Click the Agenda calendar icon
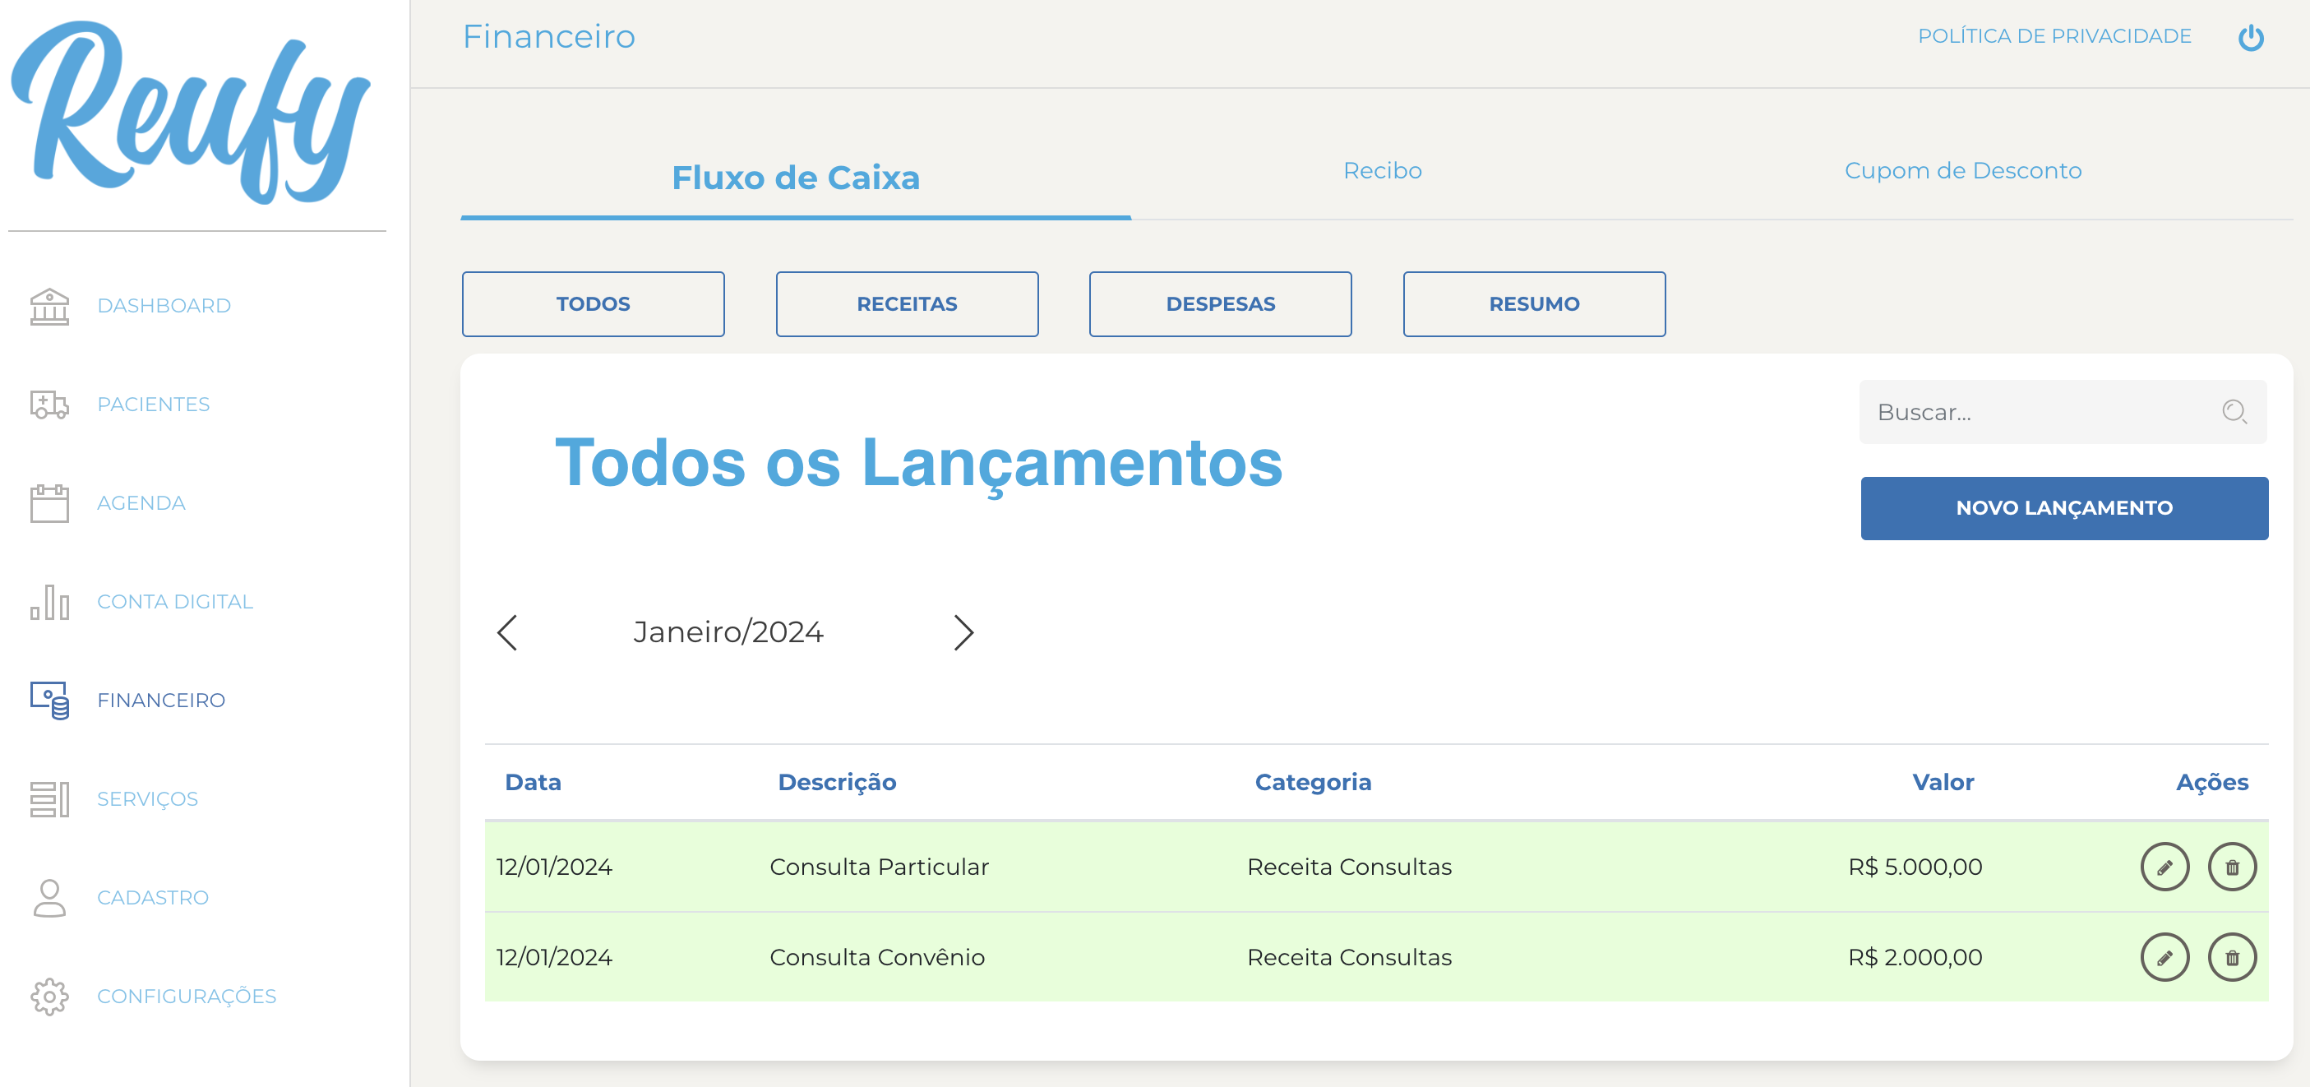The image size is (2310, 1087). (49, 503)
